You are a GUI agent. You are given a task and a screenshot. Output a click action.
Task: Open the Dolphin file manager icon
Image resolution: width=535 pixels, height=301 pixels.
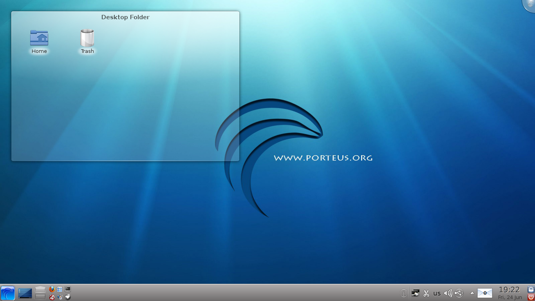click(x=60, y=289)
